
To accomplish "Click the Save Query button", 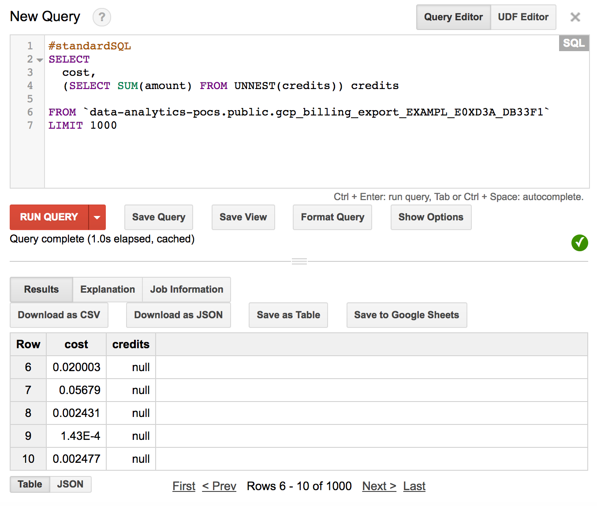I will pos(159,217).
